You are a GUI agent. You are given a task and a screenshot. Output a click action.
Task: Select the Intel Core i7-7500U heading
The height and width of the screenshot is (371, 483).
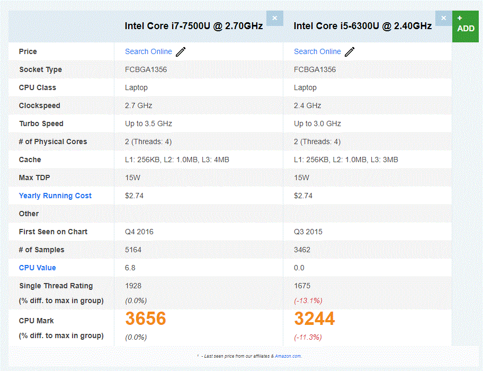[193, 26]
